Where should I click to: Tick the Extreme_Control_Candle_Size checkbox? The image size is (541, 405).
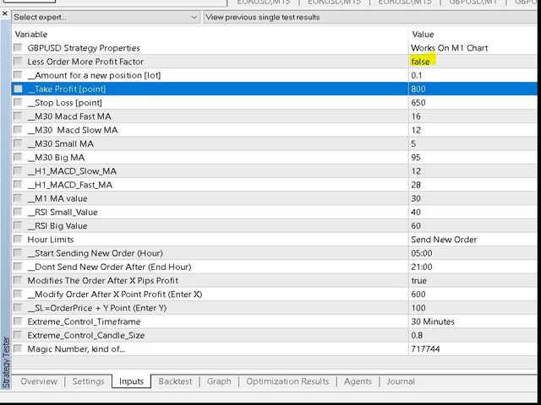pyautogui.click(x=18, y=335)
